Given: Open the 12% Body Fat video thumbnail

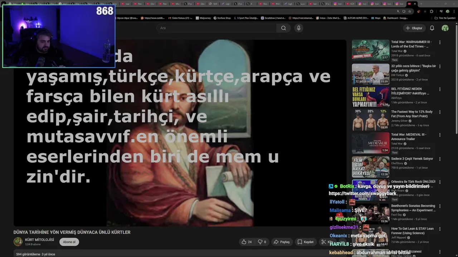Looking at the screenshot, I should click(x=370, y=120).
